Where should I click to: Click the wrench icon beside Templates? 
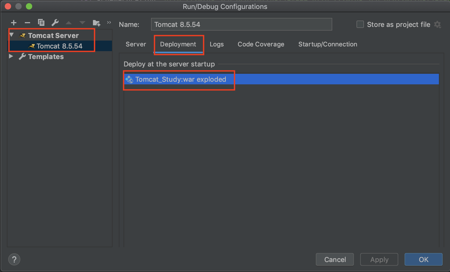click(x=22, y=56)
